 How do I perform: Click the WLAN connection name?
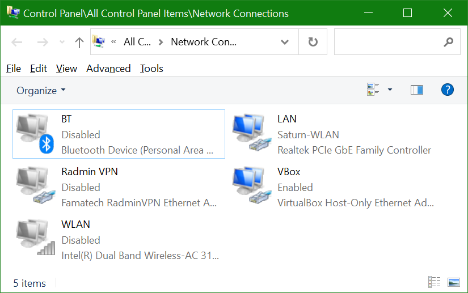click(75, 224)
